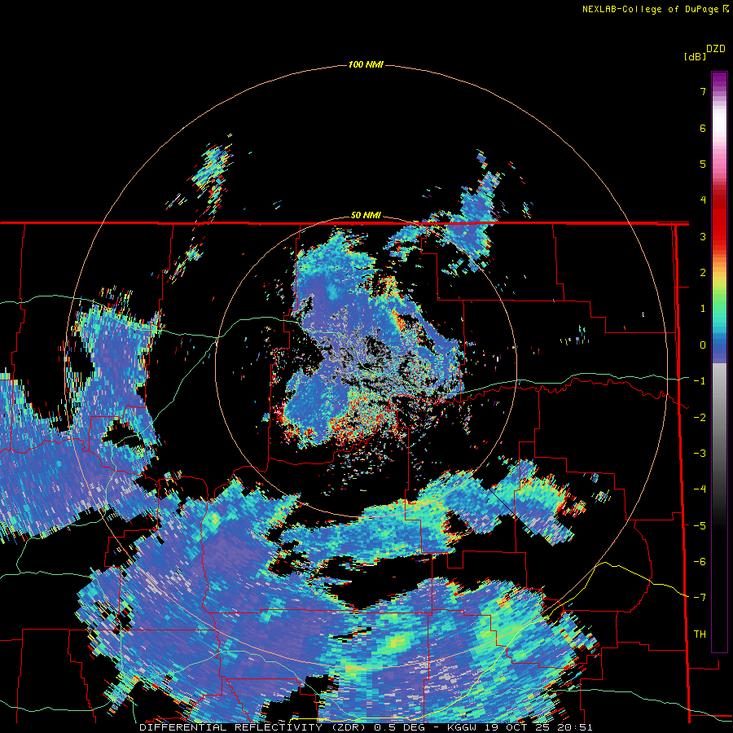Click the 3 value on the color scale
733x733 pixels.
(x=703, y=236)
